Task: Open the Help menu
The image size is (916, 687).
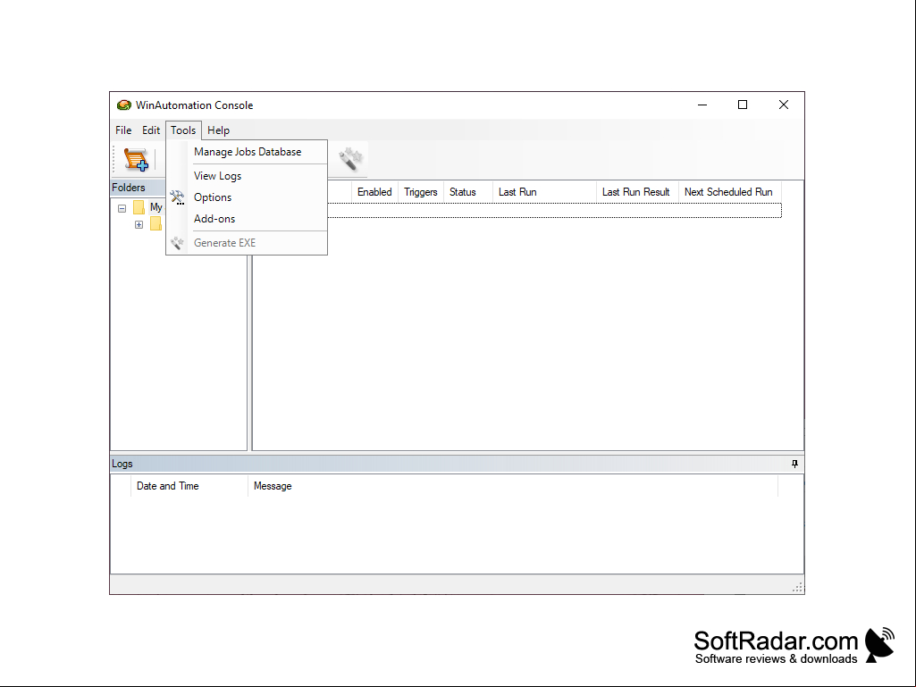Action: point(218,130)
